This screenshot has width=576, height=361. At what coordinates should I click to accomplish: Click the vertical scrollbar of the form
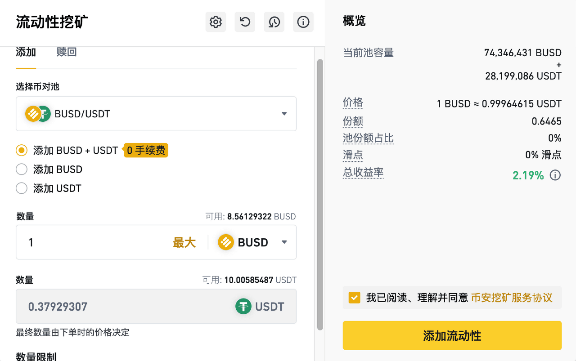click(x=320, y=195)
